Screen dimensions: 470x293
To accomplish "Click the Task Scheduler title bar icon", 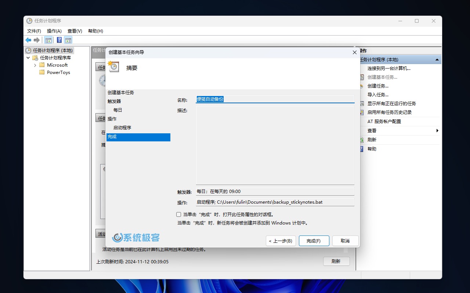I will 29,21.
